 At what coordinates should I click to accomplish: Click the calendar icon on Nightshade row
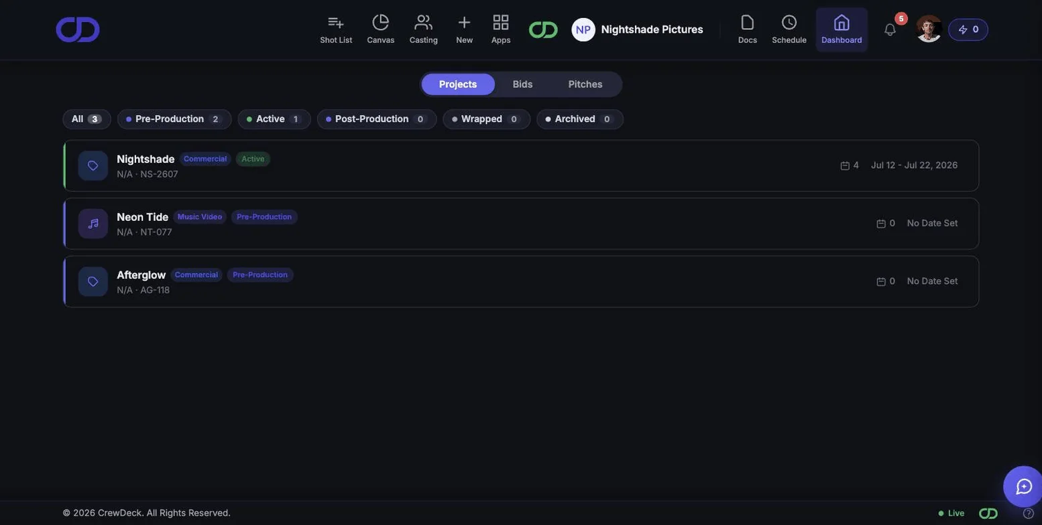click(845, 165)
